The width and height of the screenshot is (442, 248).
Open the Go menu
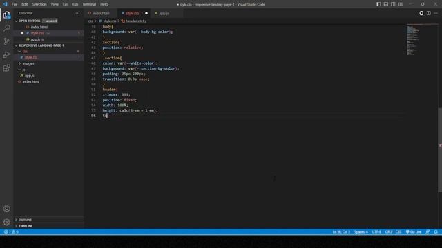(65, 4)
